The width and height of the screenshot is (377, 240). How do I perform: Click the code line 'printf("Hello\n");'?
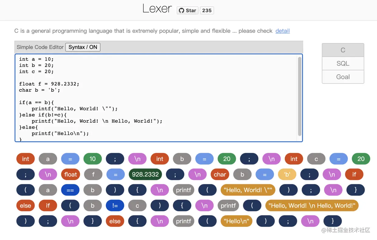pos(60,133)
